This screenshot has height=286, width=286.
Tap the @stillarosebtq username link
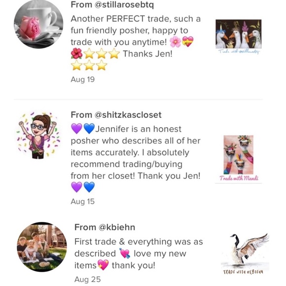124,4
